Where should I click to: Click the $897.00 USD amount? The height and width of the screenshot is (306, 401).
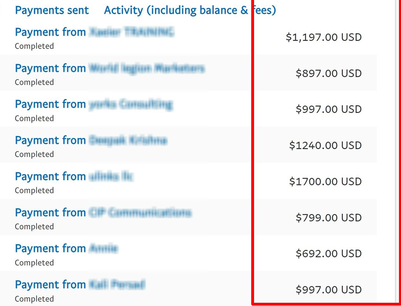coord(328,73)
